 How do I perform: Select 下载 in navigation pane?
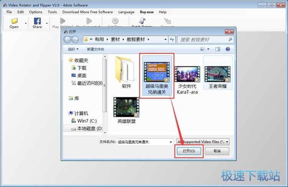79,68
